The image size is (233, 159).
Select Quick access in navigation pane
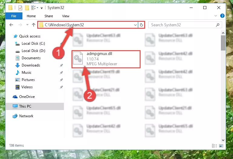click(30, 36)
